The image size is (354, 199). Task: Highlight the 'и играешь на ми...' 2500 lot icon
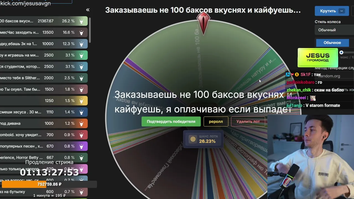[81, 55]
